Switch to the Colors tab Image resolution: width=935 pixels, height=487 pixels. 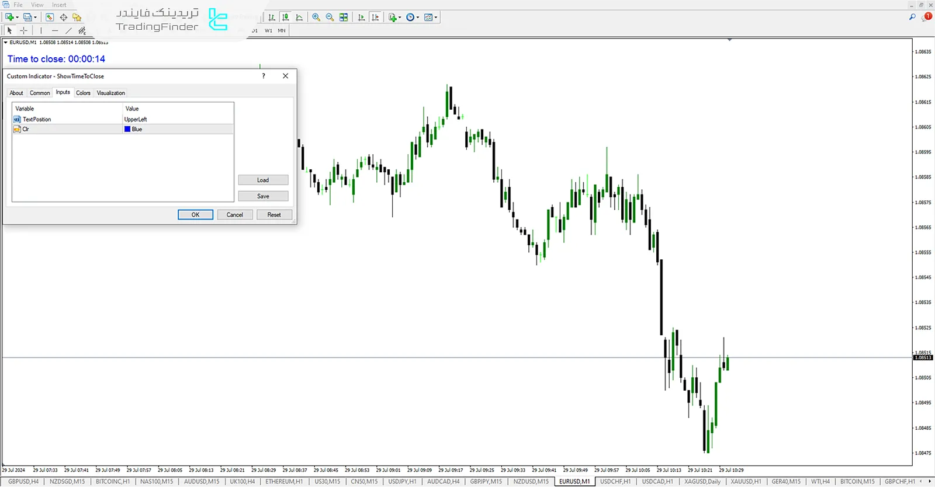[x=83, y=93]
